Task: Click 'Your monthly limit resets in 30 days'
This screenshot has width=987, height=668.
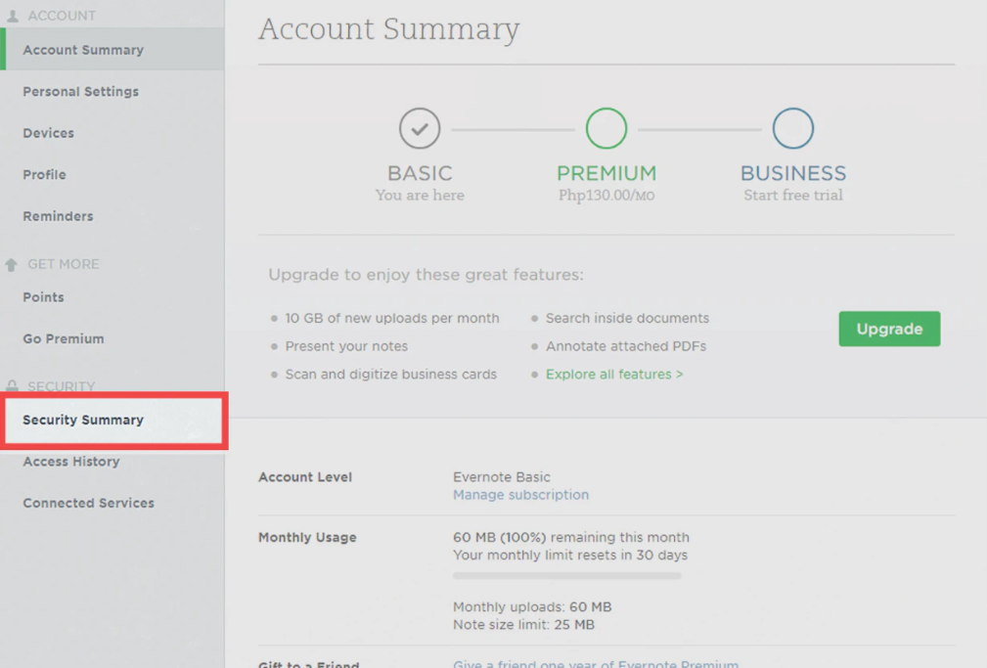Action: pyautogui.click(x=570, y=556)
